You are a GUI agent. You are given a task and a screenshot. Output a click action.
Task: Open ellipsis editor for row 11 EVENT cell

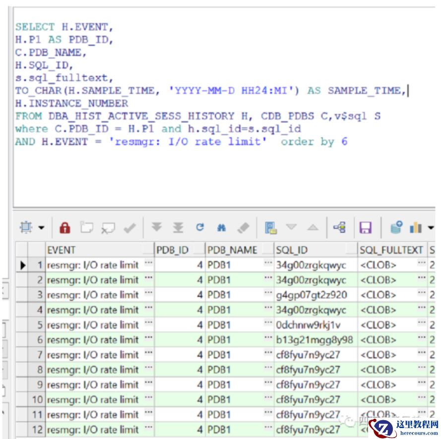coord(148,413)
